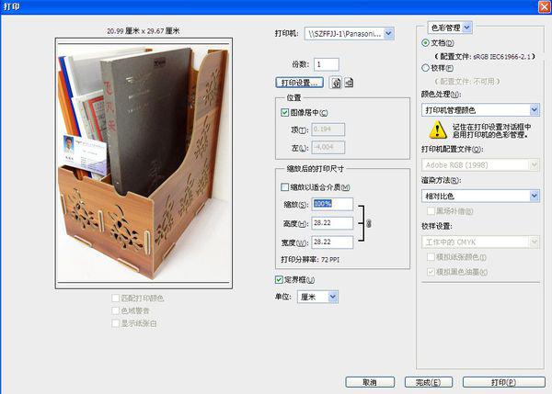Toggle 模拟黑色油墨 checkbox
This screenshot has width=552, height=394.
tap(431, 272)
